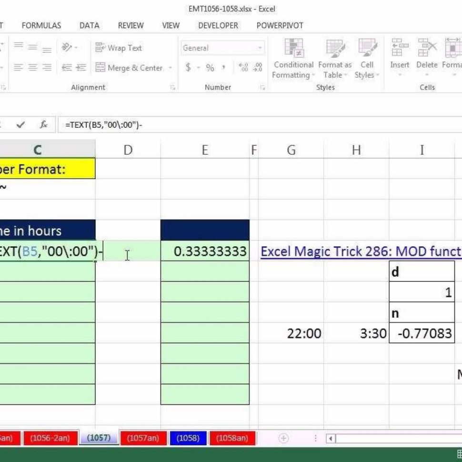The image size is (462, 462).
Task: Apply the Accounting Number Format dollar icon
Action: [x=188, y=67]
